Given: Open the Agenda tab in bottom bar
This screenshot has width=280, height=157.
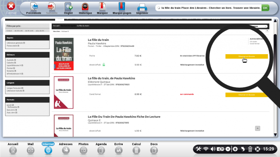Looking at the screenshot, I should tap(101, 148).
